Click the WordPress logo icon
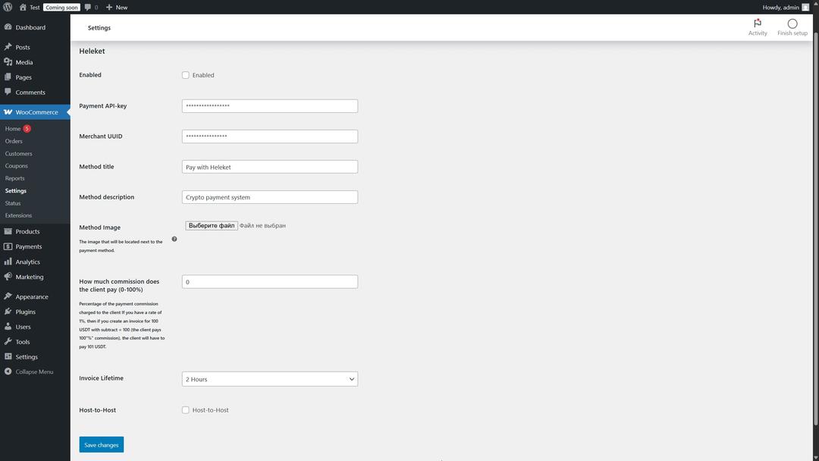This screenshot has width=819, height=461. (8, 7)
